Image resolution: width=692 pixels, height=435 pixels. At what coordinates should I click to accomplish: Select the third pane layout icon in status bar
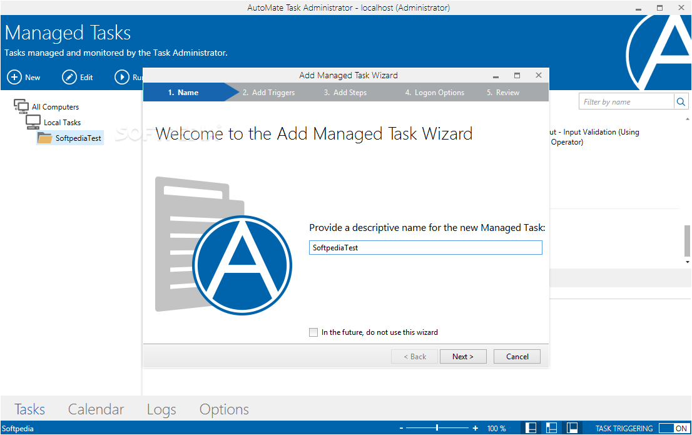click(x=572, y=428)
